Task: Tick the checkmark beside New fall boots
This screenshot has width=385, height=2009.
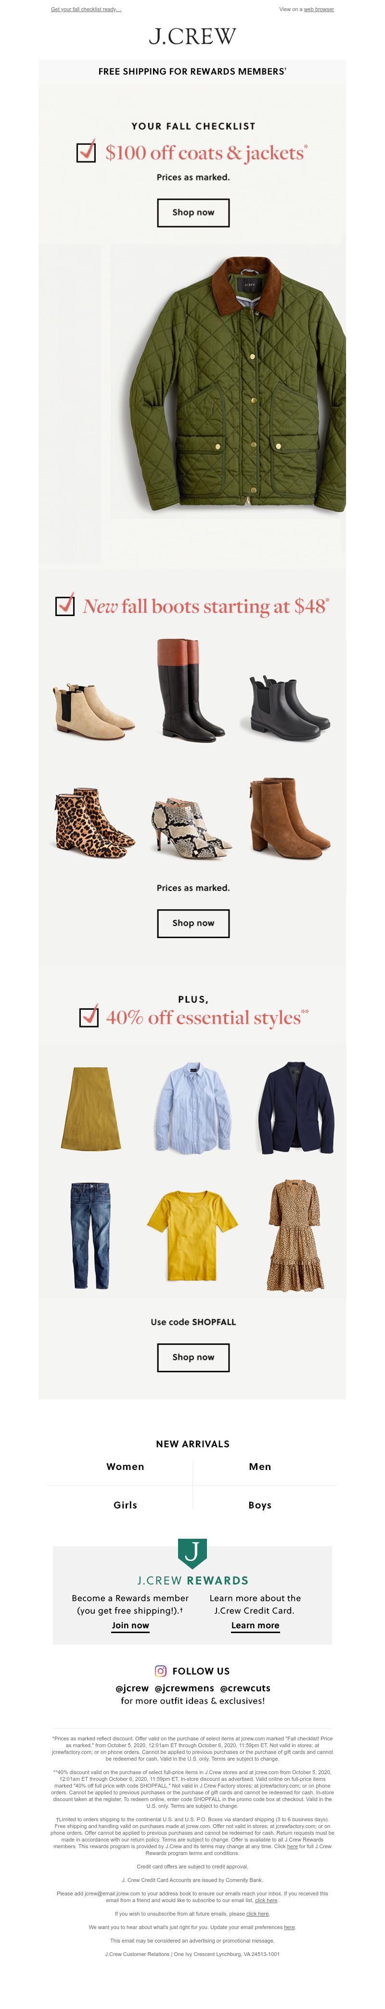Action: [65, 605]
